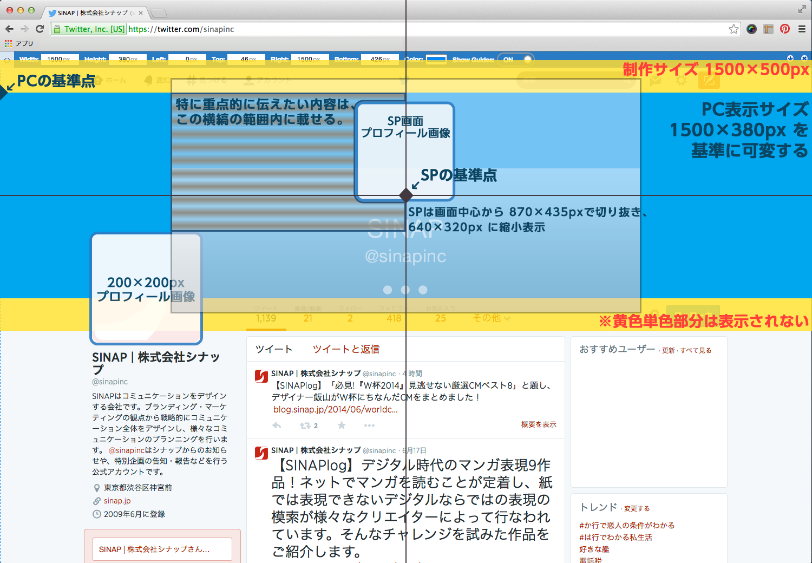Open the color picker extension icon
812x563 pixels.
coord(751,29)
